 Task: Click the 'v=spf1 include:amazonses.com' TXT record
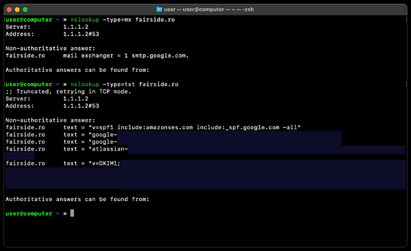click(x=153, y=127)
